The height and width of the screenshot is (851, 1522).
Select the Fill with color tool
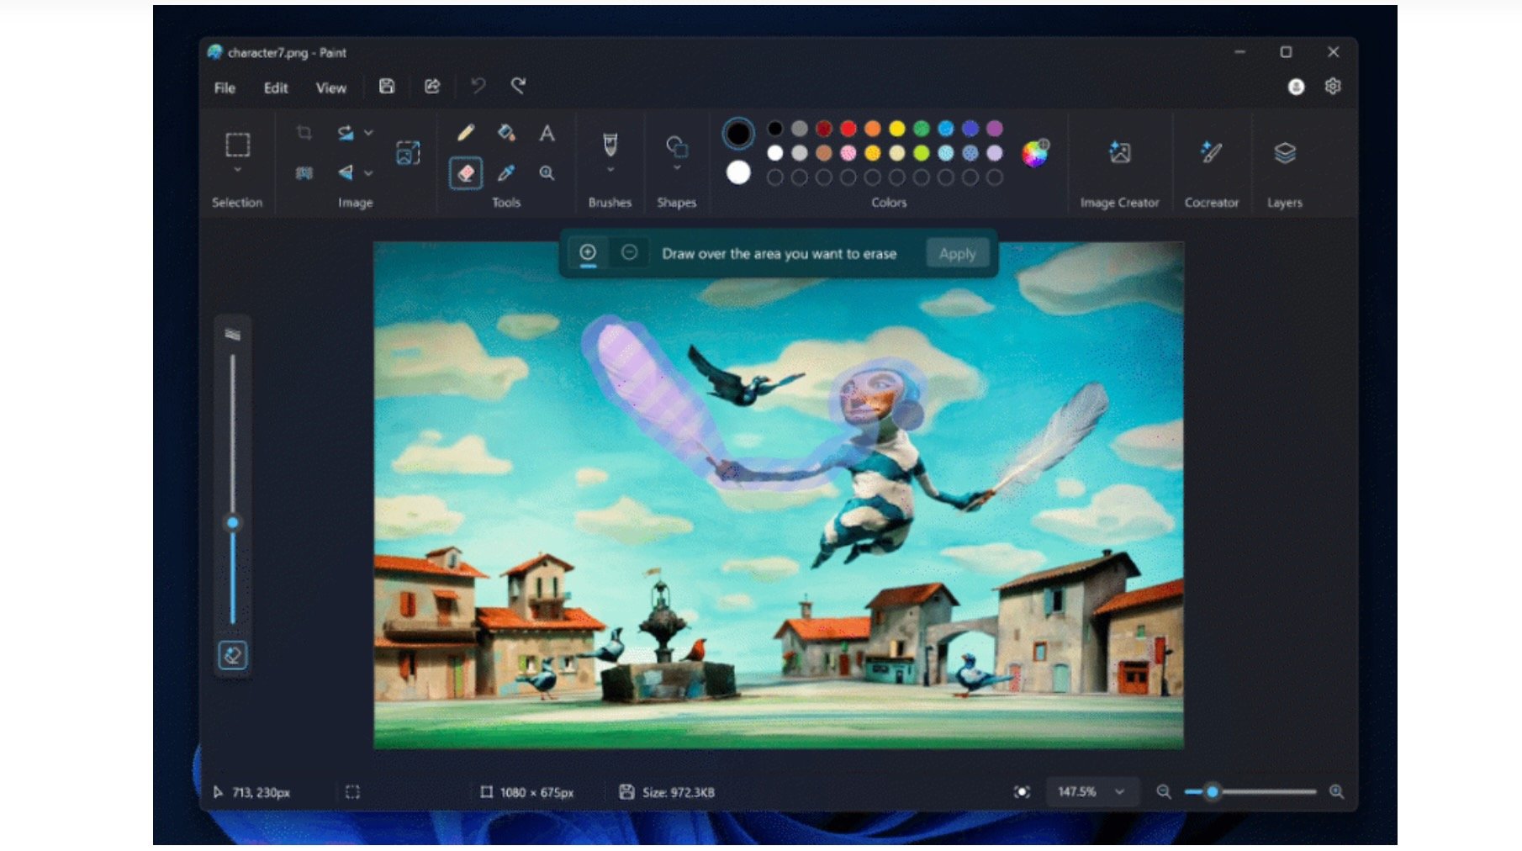point(505,133)
